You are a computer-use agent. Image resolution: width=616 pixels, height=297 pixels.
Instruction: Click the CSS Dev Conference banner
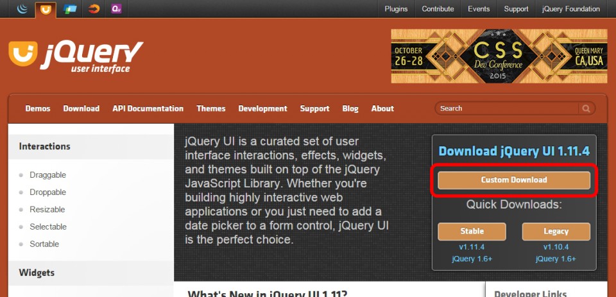pyautogui.click(x=499, y=56)
